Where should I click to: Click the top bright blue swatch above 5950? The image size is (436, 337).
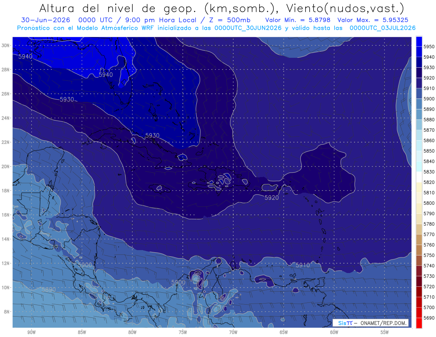pos(419,41)
